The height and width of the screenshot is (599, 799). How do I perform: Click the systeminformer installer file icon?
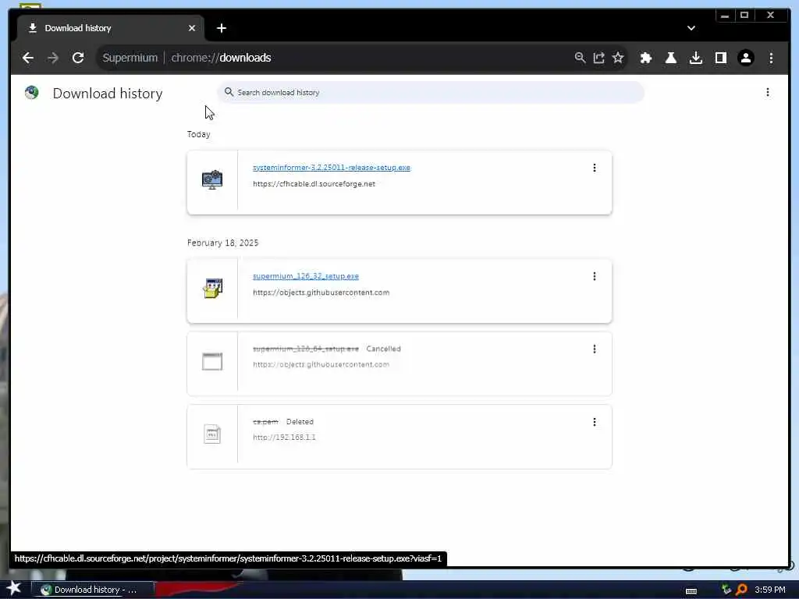[x=212, y=180]
